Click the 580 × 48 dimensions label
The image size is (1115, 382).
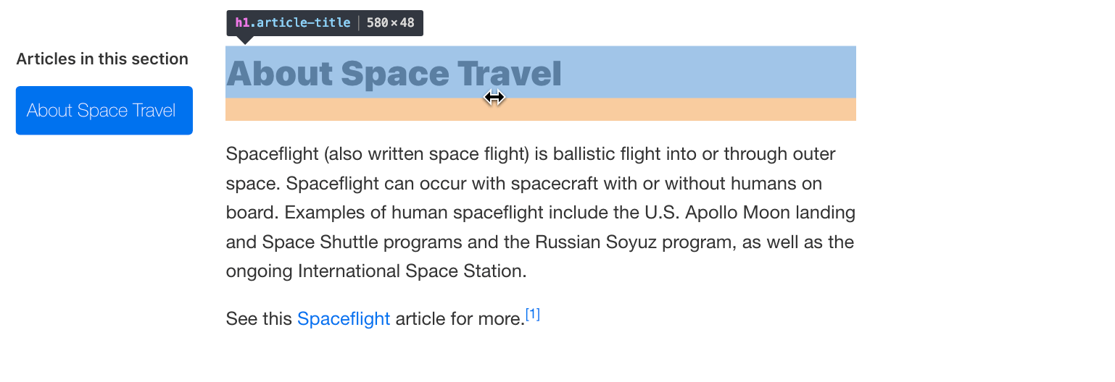[390, 22]
